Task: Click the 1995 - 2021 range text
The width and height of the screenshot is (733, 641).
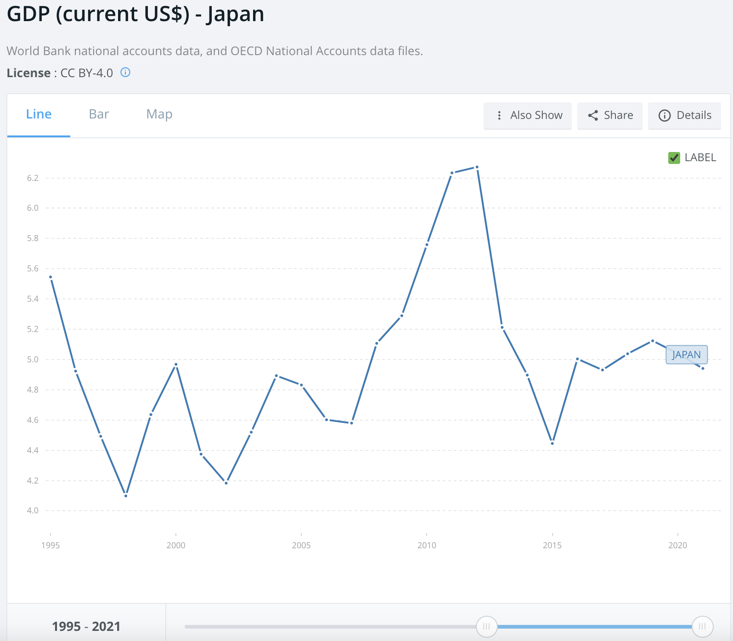Action: click(86, 626)
